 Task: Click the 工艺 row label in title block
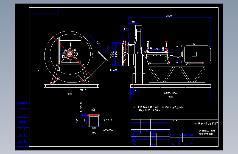(x=134, y=144)
